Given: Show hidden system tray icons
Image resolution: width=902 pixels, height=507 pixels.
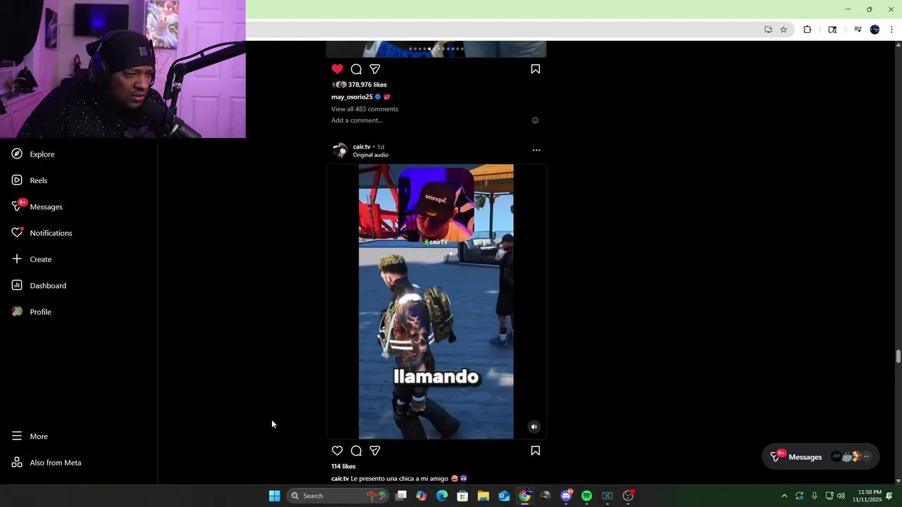Looking at the screenshot, I should point(784,496).
